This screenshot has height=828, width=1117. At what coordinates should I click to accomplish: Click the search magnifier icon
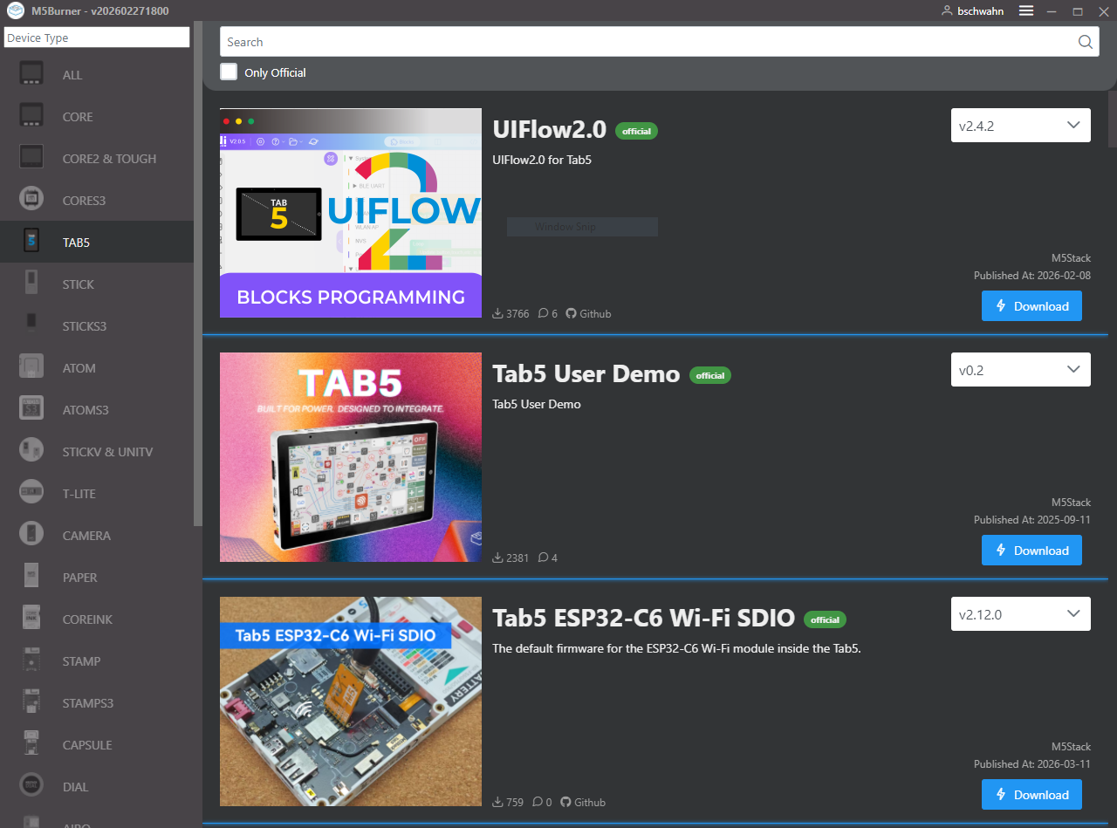coord(1085,42)
